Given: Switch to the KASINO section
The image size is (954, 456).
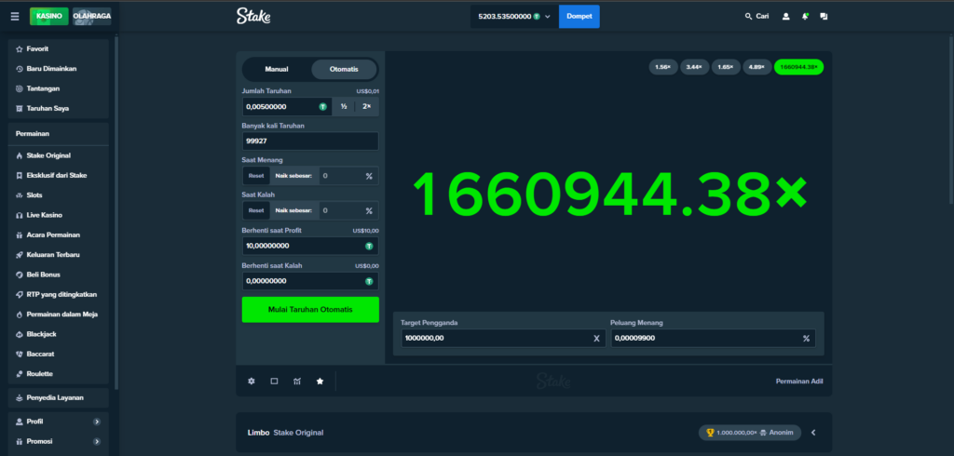Looking at the screenshot, I should click(x=48, y=17).
